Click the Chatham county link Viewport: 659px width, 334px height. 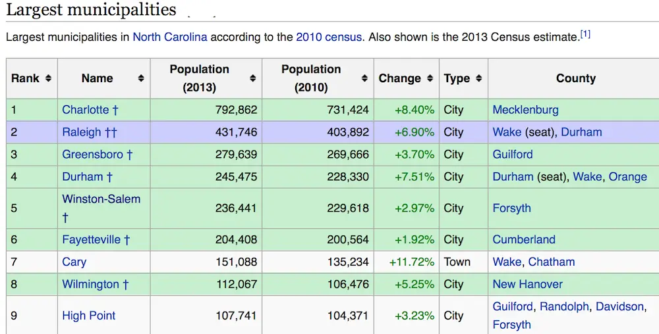tap(551, 262)
